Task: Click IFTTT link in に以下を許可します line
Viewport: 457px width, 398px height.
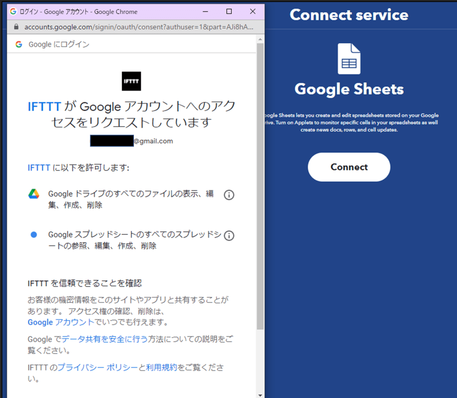Action: pyautogui.click(x=39, y=168)
